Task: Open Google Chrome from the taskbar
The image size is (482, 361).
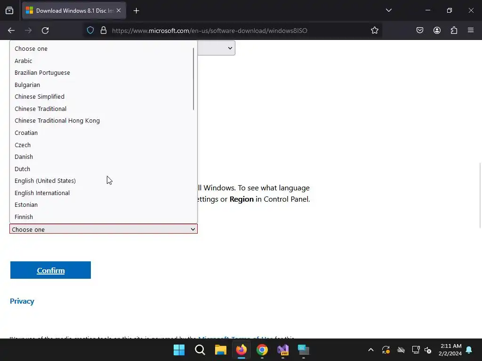Action: point(262,350)
